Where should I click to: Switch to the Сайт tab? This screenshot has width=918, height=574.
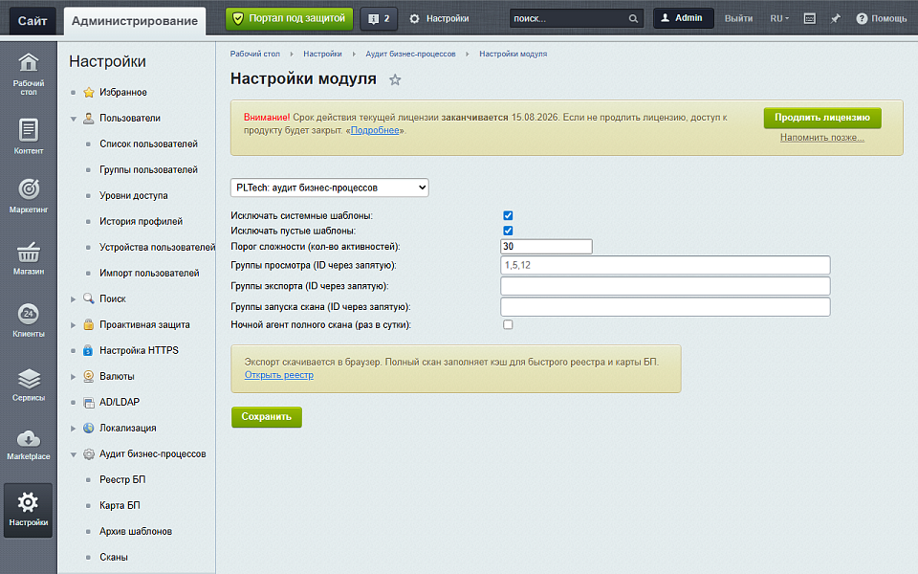(x=33, y=21)
